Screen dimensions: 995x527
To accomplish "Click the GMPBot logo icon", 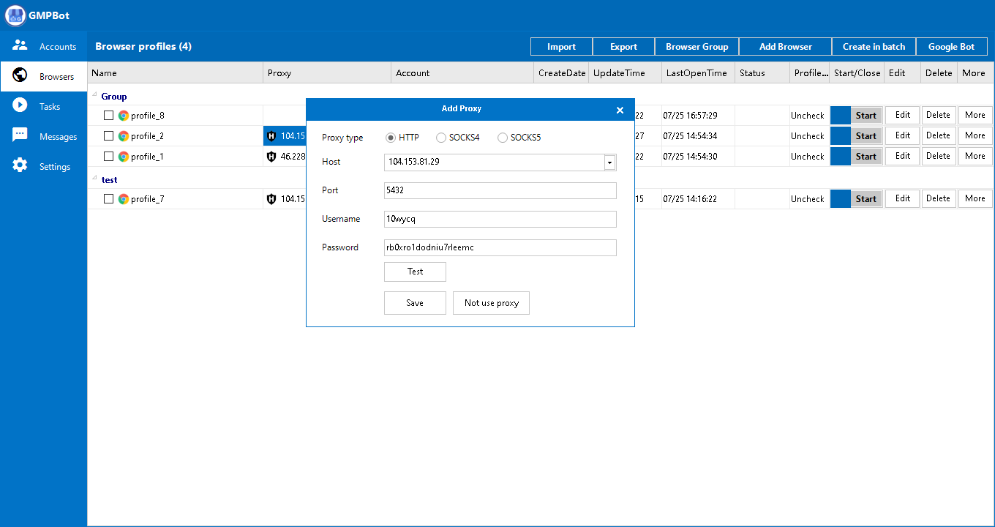I will coord(15,15).
